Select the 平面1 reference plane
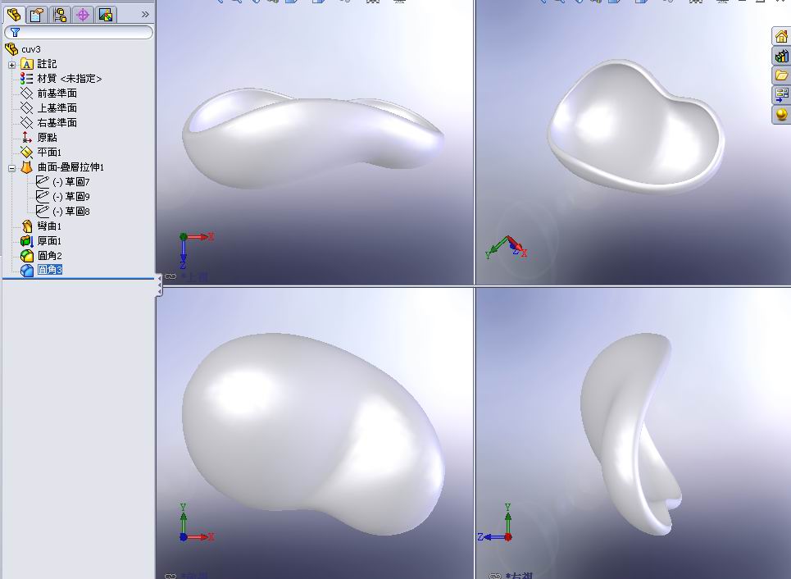791x579 pixels. [49, 152]
